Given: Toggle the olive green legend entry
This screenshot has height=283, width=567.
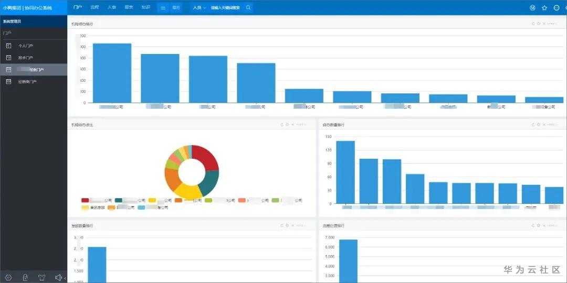Looking at the screenshot, I should (220, 200).
